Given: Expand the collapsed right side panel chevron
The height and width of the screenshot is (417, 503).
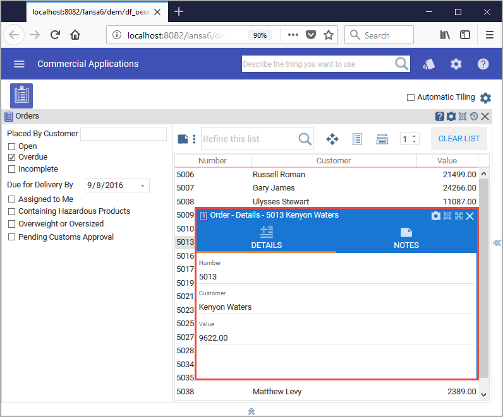Looking at the screenshot, I should tap(497, 243).
